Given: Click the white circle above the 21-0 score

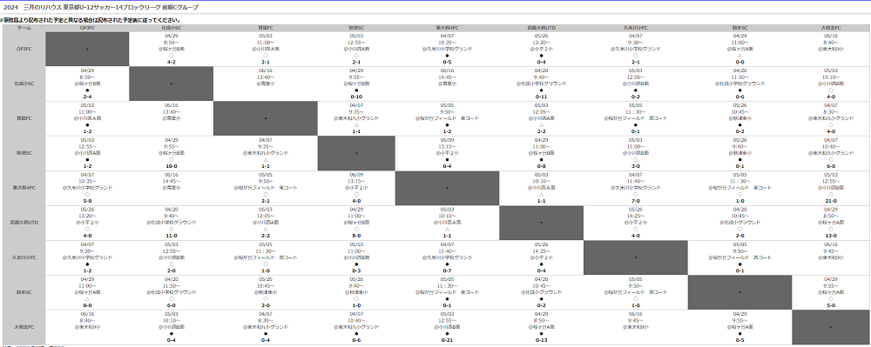Looking at the screenshot, I should (830, 194).
